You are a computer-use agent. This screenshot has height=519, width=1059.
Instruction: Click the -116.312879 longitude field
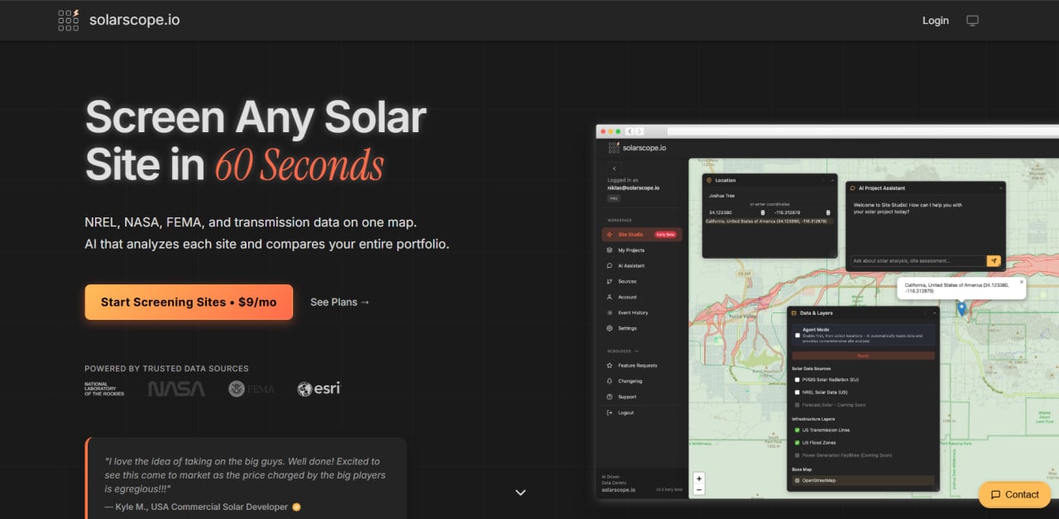tap(803, 212)
